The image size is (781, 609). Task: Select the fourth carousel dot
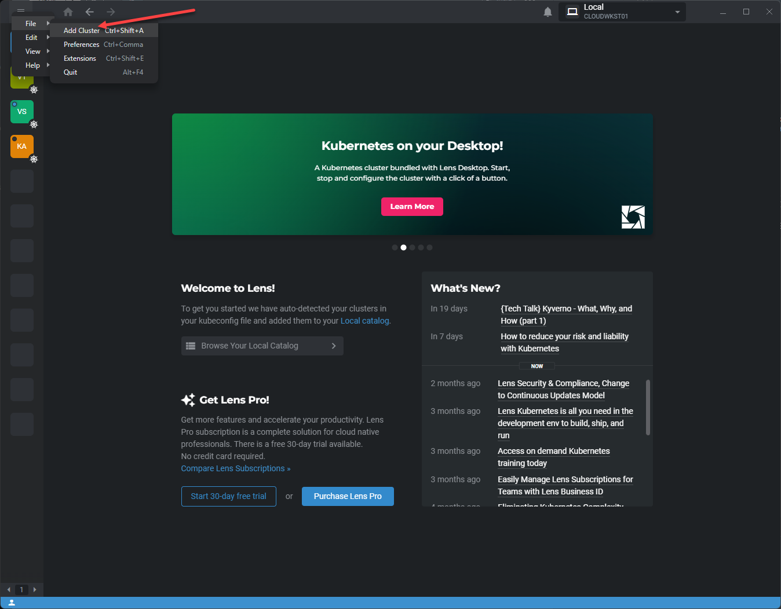coord(421,248)
